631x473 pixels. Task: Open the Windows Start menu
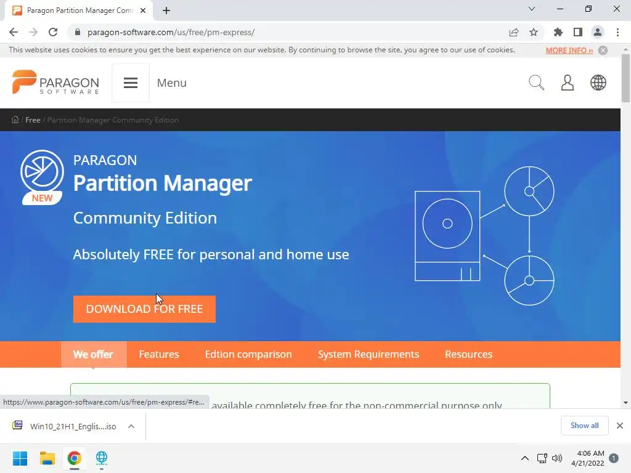click(20, 458)
